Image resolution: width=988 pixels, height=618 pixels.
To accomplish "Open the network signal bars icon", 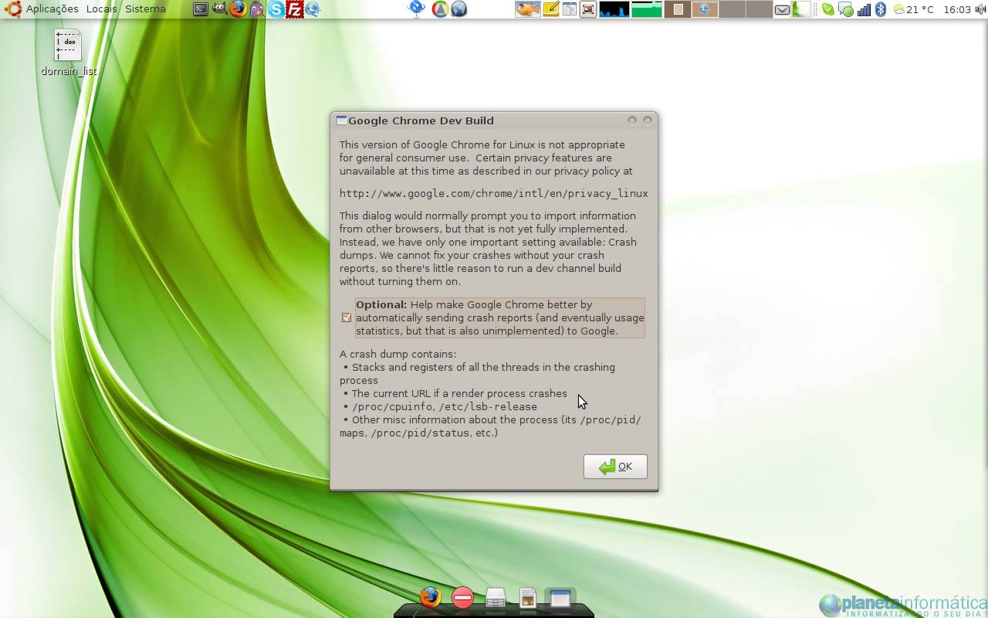I will tap(864, 10).
